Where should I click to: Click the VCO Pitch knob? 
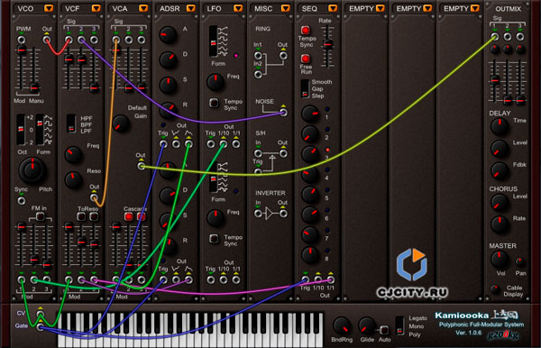(32, 170)
